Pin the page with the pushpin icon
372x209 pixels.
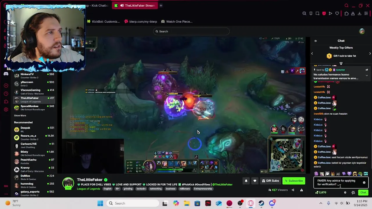(x=311, y=13)
